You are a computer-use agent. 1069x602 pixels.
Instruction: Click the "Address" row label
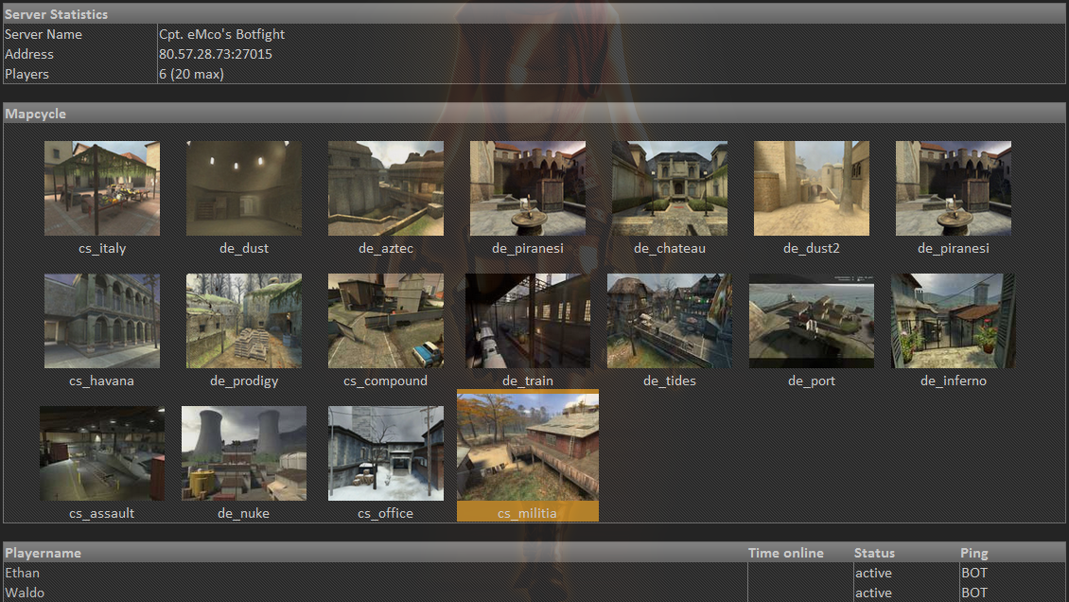28,54
